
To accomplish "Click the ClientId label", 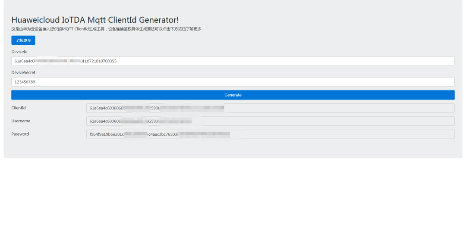I will pyautogui.click(x=19, y=108).
